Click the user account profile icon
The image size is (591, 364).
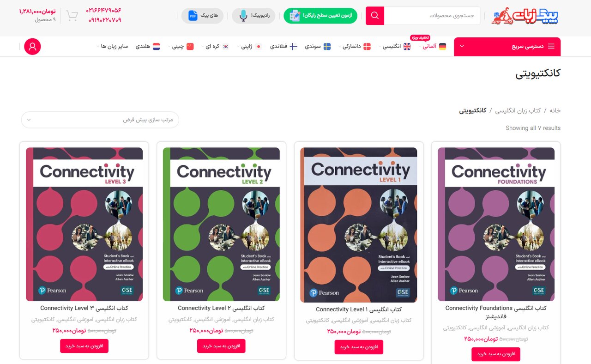pyautogui.click(x=32, y=47)
